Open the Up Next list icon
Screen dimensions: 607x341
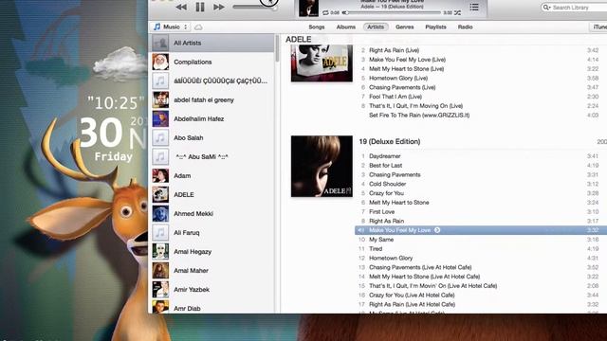click(474, 7)
